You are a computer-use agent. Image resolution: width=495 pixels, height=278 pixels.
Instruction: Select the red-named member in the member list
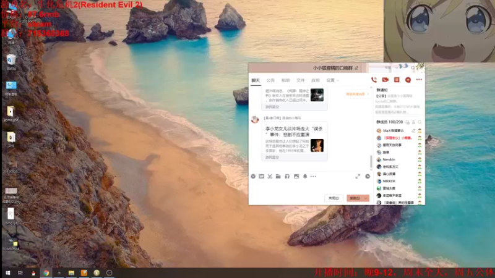[x=400, y=138]
